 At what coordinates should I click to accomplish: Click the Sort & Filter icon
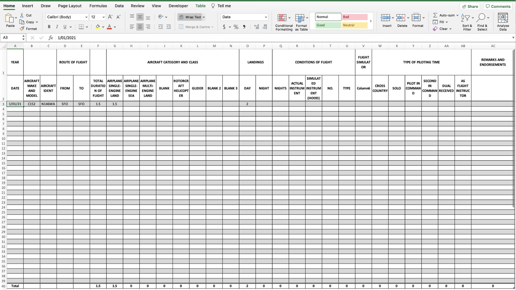coord(467,21)
